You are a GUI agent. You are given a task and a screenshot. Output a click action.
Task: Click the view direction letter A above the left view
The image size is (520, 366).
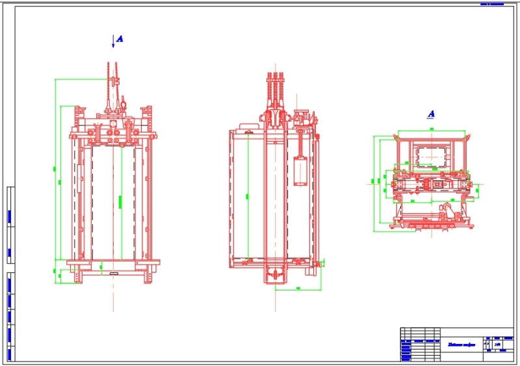click(x=120, y=39)
